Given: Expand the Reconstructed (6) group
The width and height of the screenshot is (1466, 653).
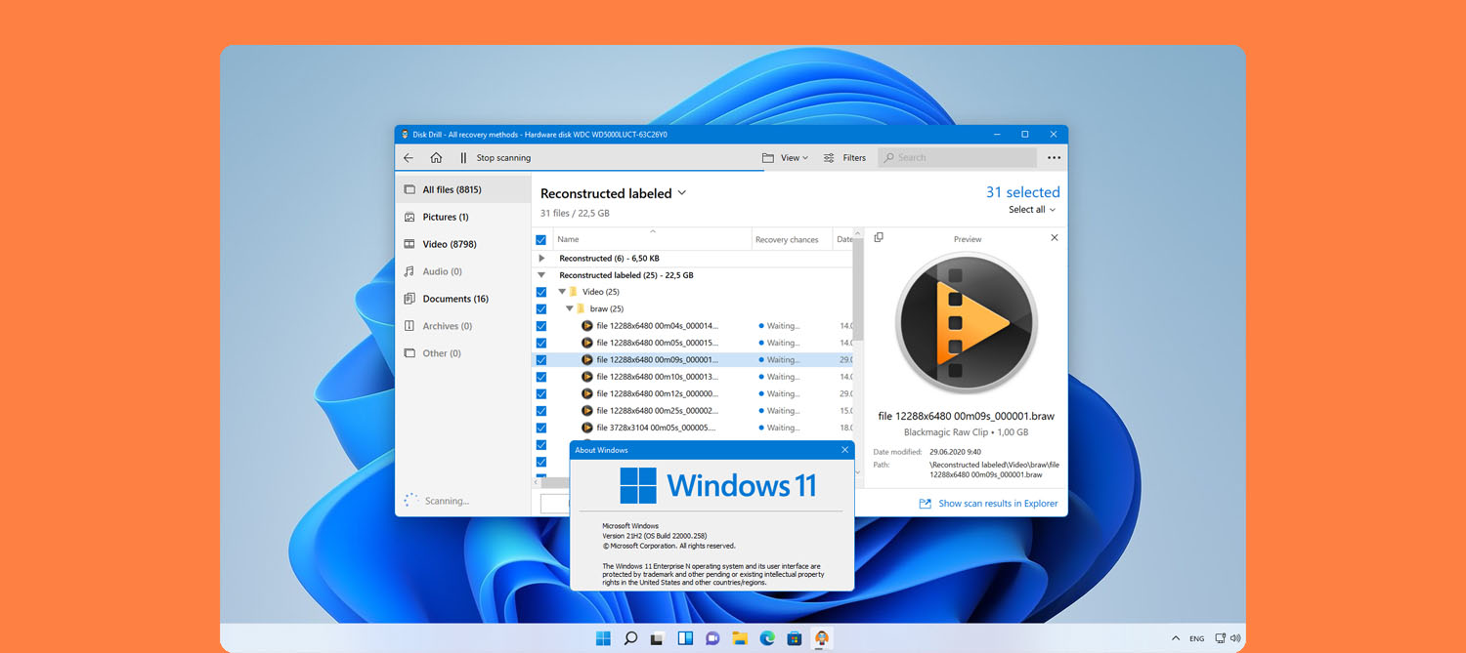Looking at the screenshot, I should [541, 258].
